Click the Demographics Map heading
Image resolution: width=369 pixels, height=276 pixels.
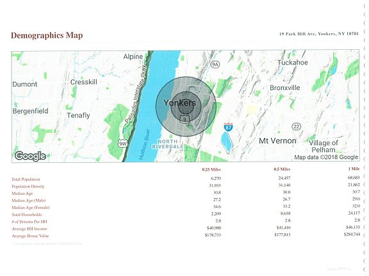(47, 35)
